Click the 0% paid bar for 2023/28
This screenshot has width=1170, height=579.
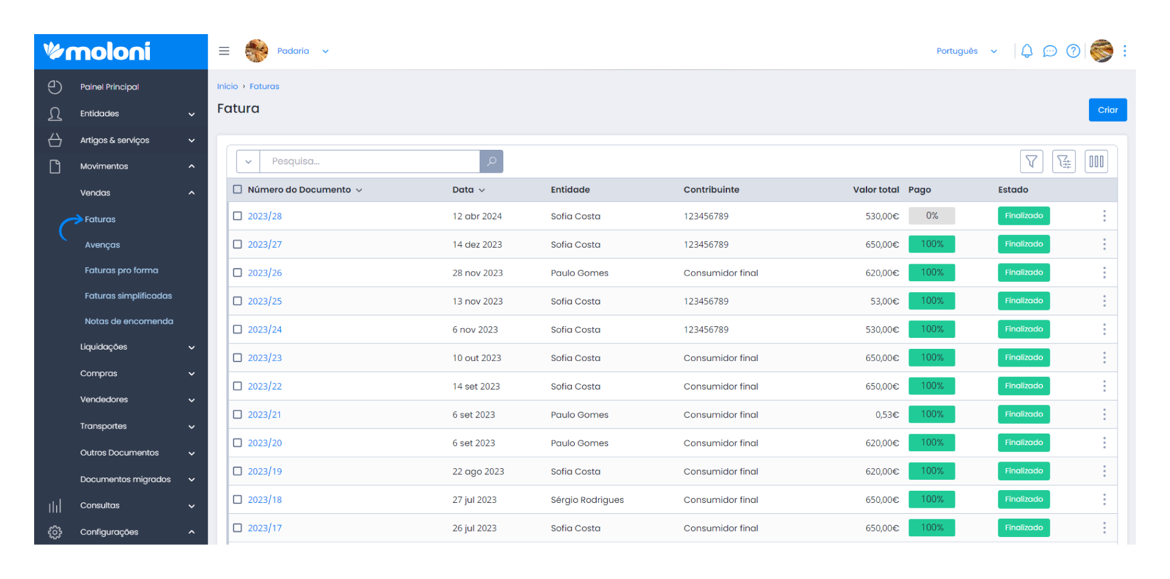click(x=932, y=216)
